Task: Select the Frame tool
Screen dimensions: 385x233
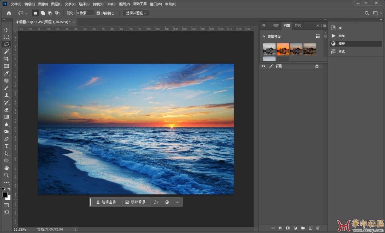Action: (6, 66)
